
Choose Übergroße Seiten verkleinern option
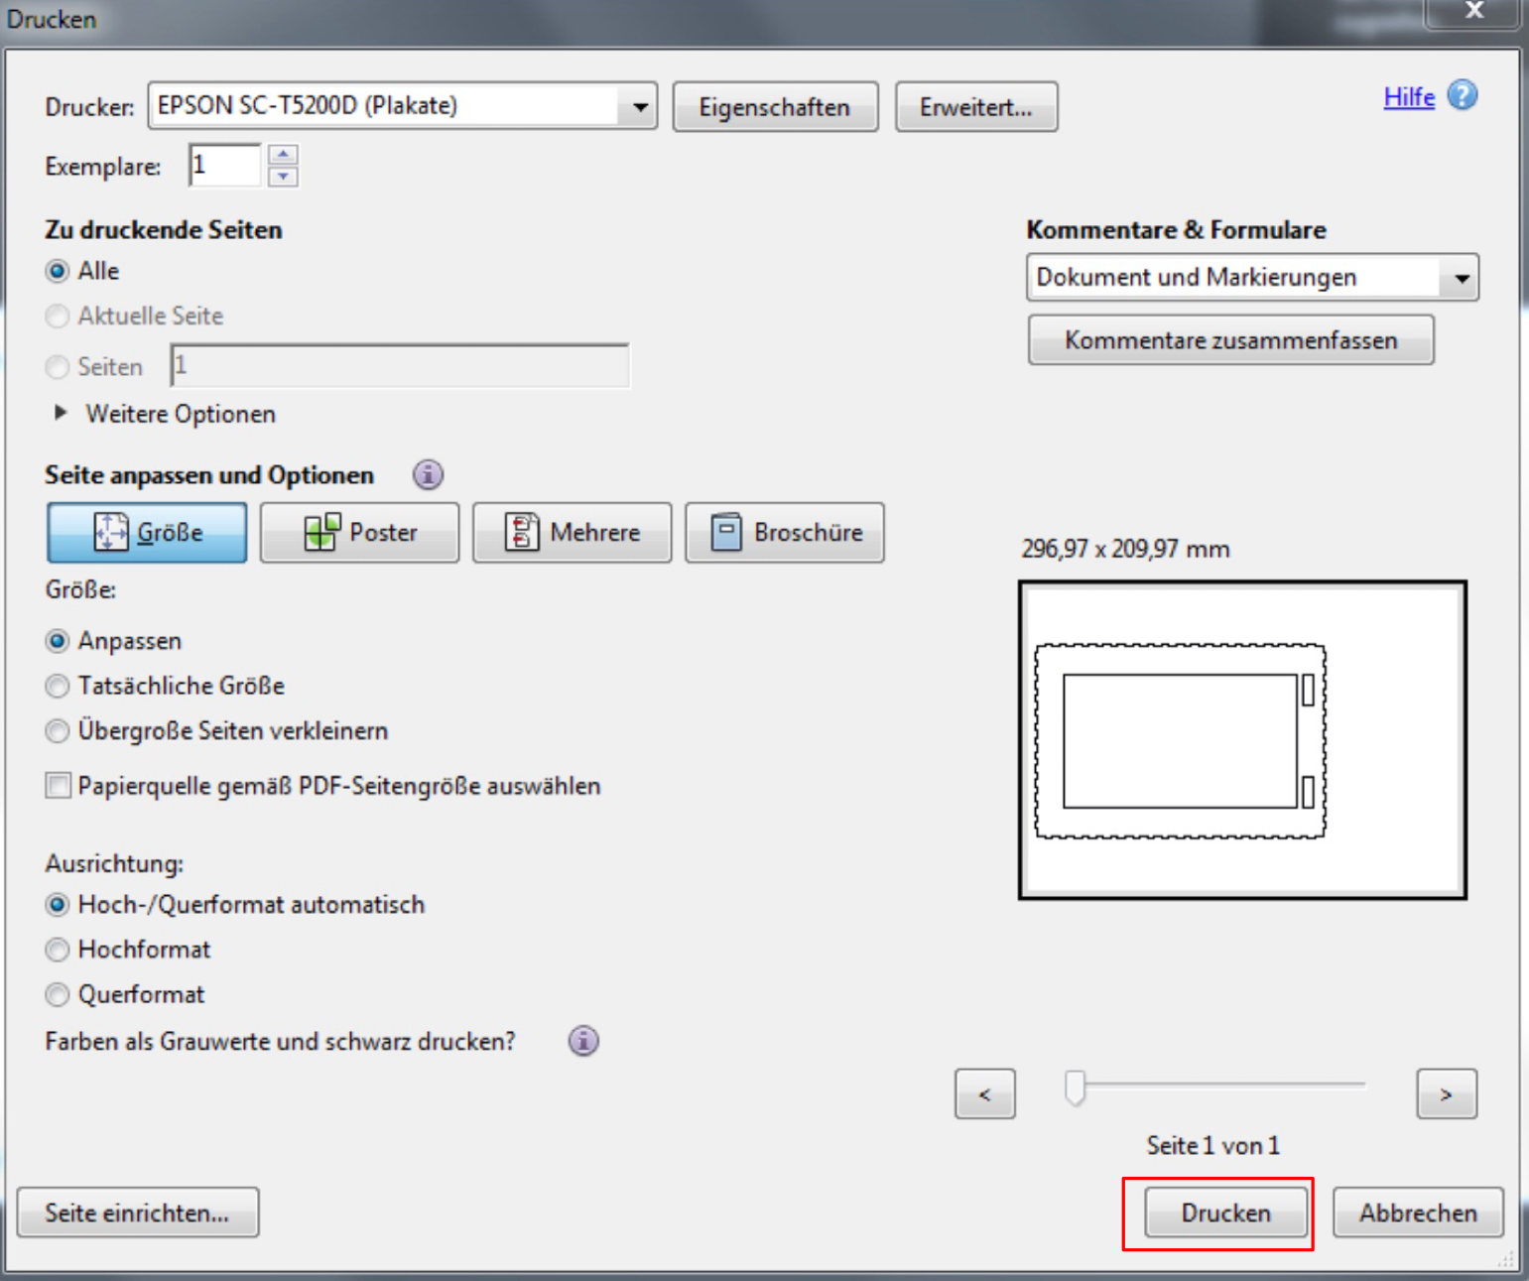tap(58, 731)
